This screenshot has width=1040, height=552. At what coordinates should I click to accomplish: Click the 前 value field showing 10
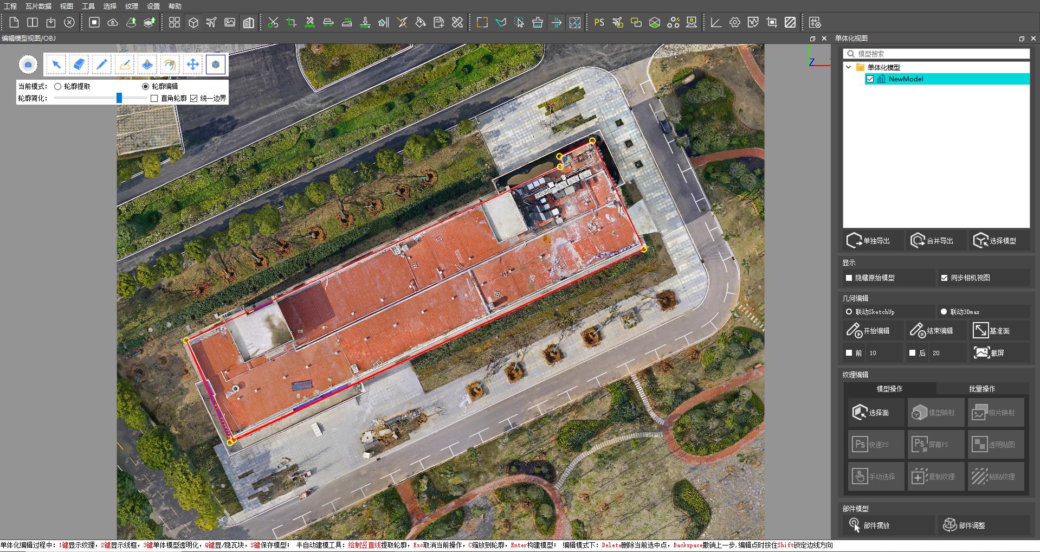(883, 353)
